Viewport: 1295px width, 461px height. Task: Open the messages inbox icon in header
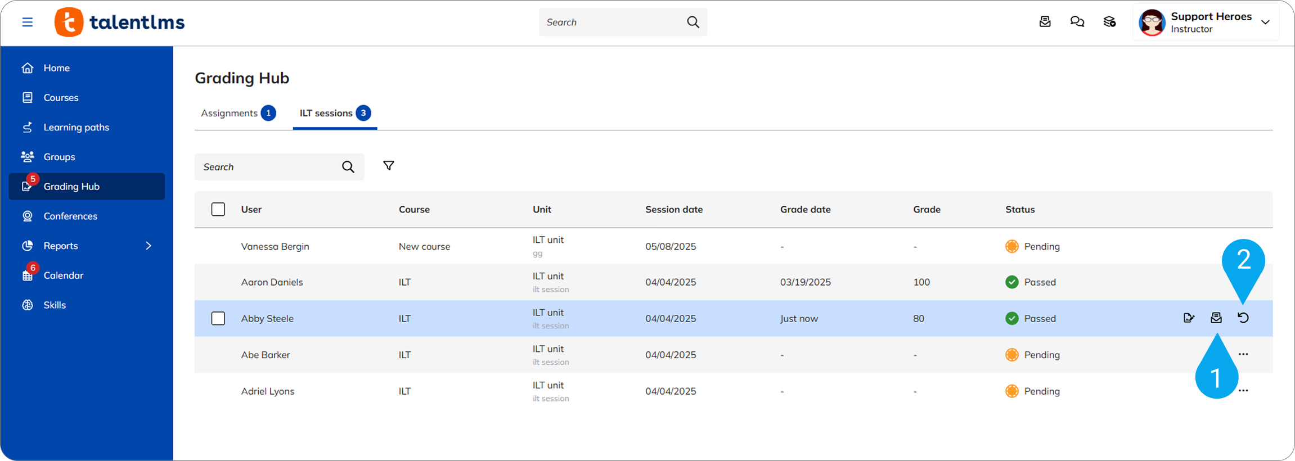point(1045,22)
